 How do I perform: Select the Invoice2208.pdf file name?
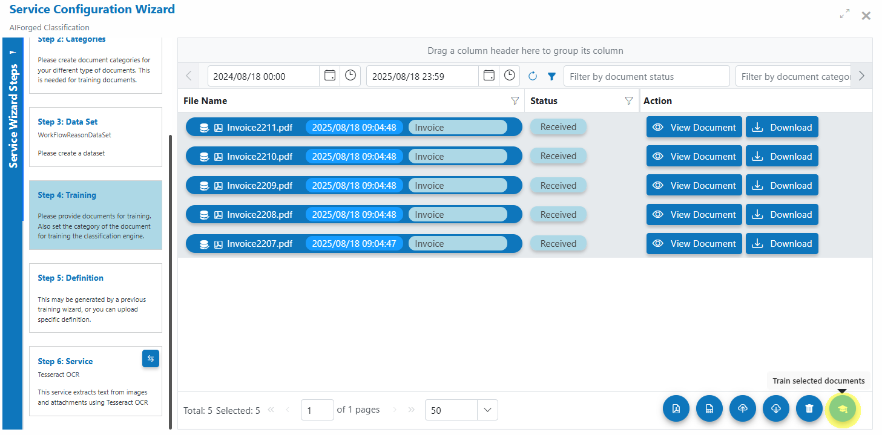pos(260,215)
